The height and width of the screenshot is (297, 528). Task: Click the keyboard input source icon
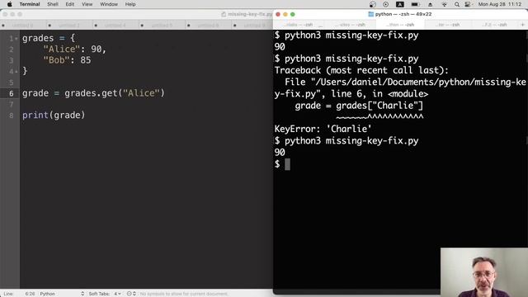point(400,4)
